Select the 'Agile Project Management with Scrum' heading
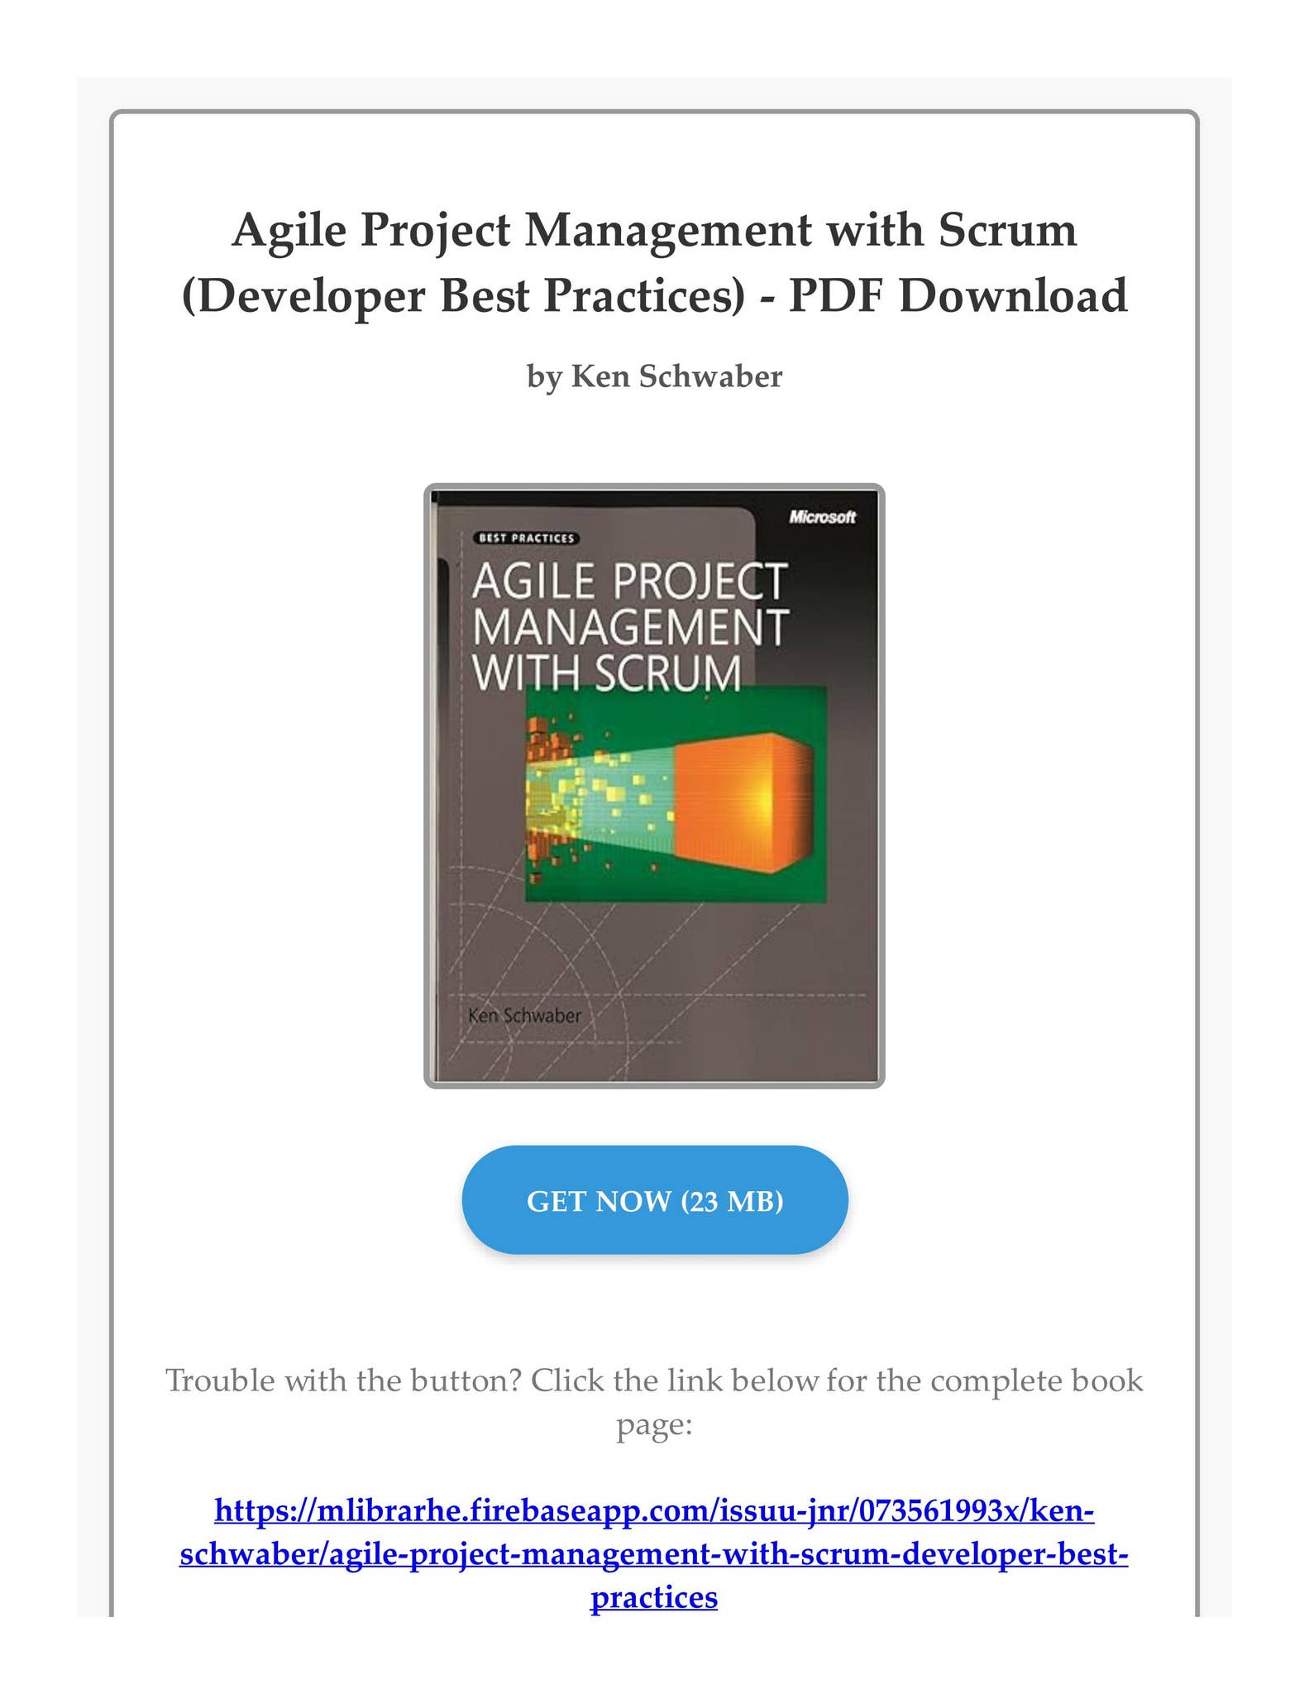Image resolution: width=1309 pixels, height=1694 pixels. (x=654, y=230)
